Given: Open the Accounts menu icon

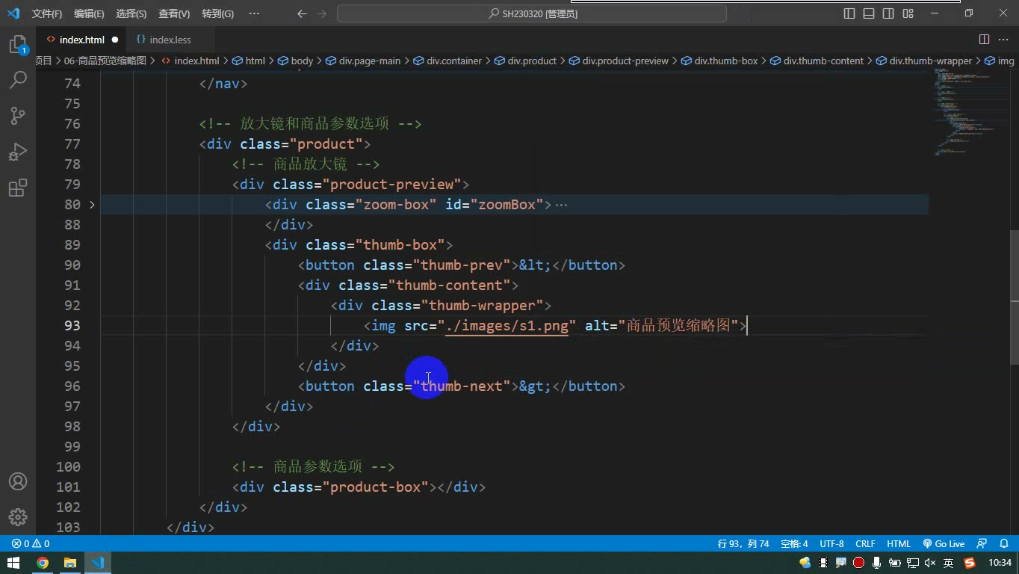Looking at the screenshot, I should (18, 481).
